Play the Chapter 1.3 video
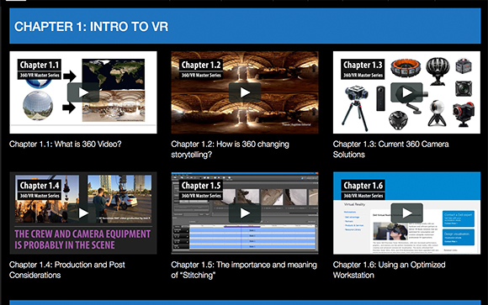 (406, 92)
